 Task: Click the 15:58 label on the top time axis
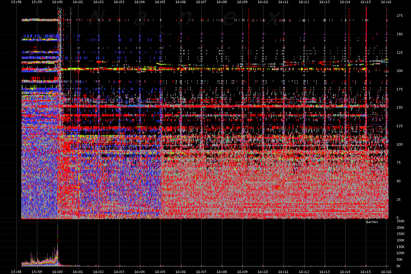16,2
